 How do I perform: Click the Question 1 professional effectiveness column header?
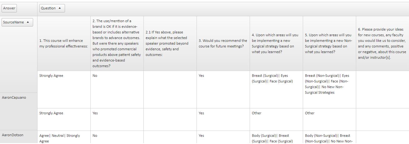tap(64, 43)
